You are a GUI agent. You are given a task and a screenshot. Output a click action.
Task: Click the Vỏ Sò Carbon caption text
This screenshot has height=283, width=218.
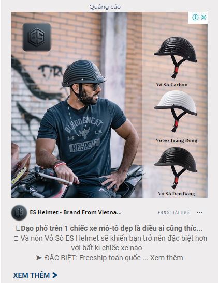click(x=172, y=85)
